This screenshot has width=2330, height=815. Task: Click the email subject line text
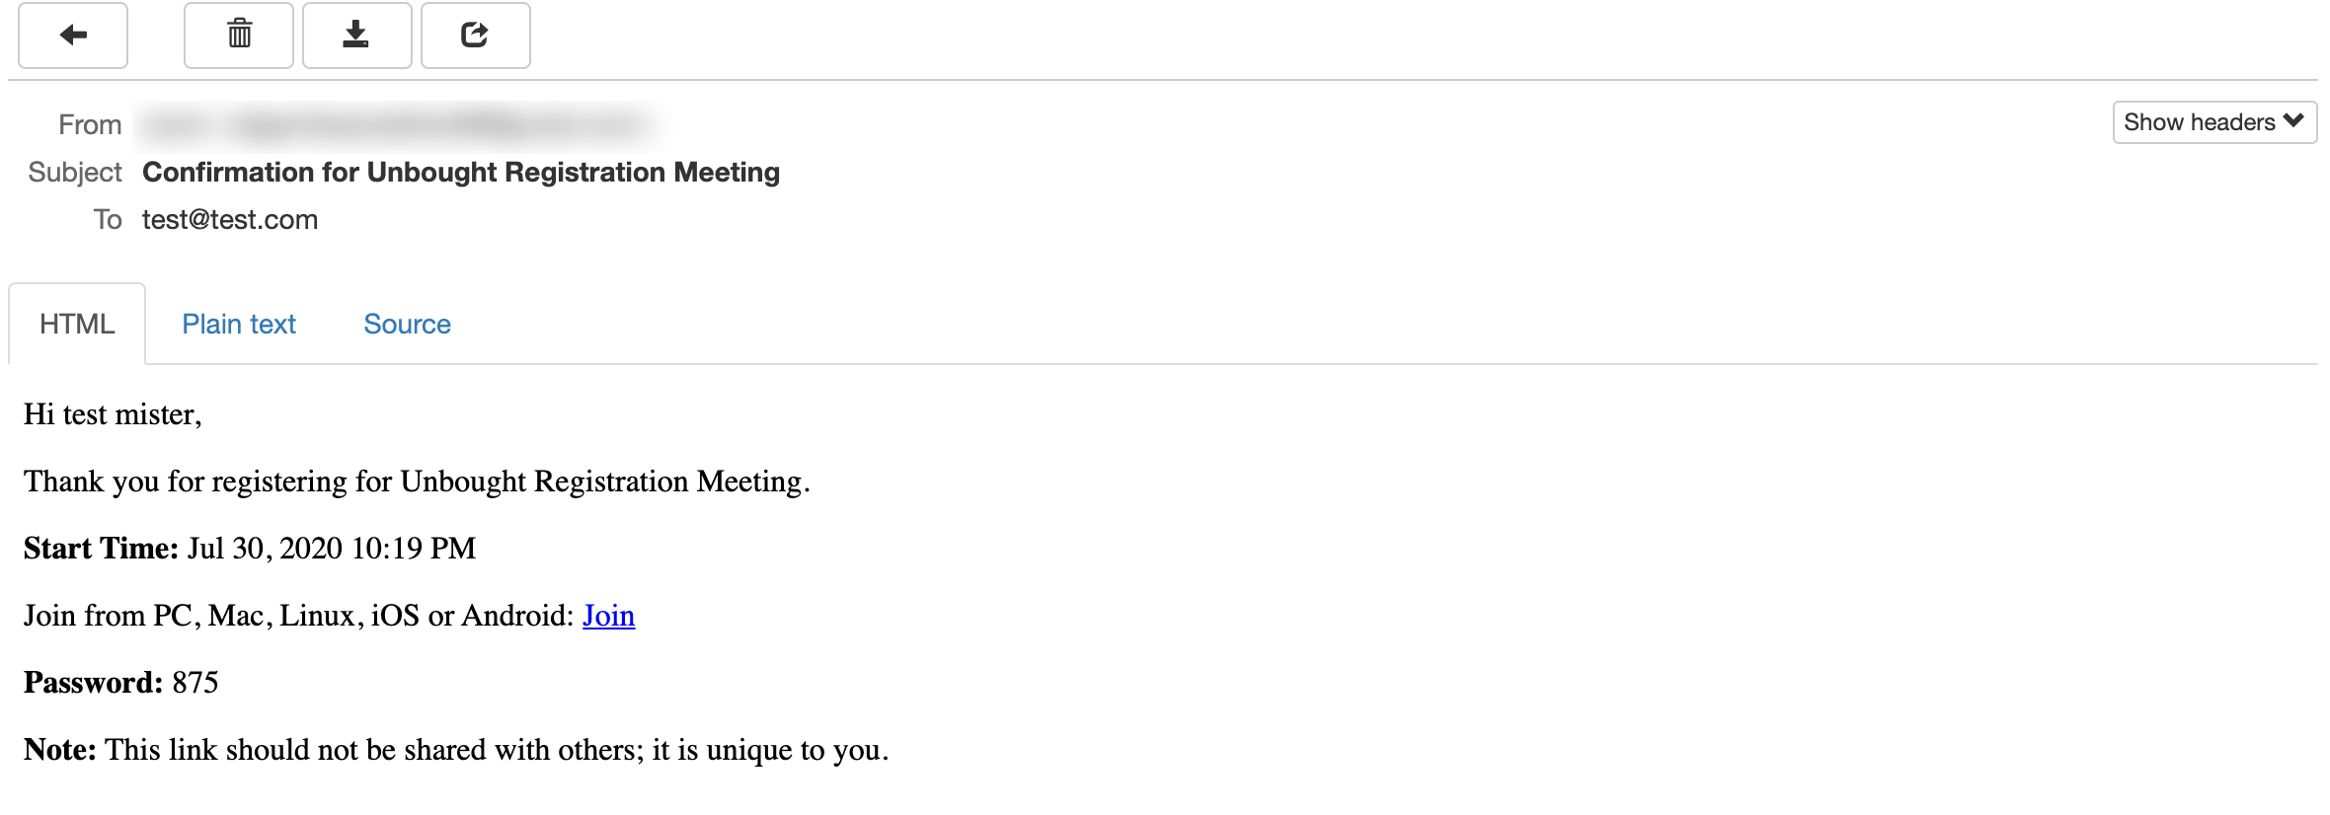click(461, 173)
